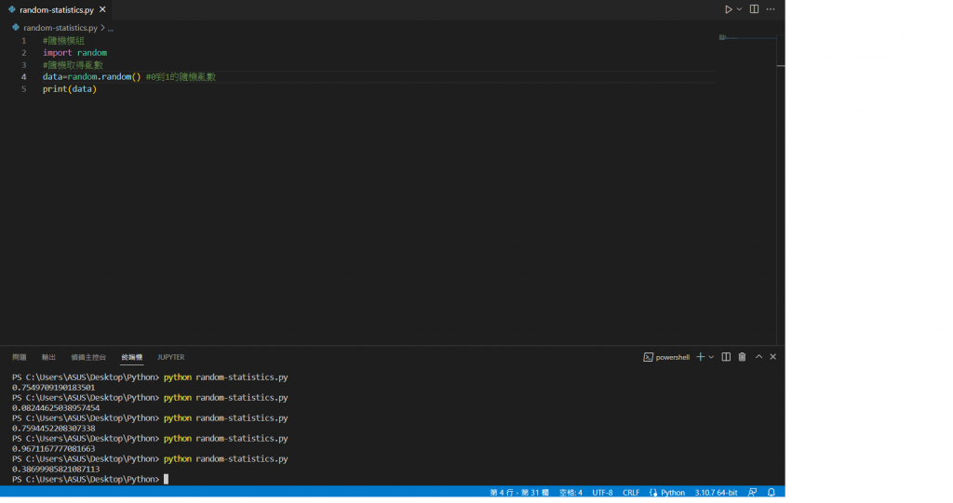Click the comment '#隨機模組' on line 1
This screenshot has height=503, width=953.
click(x=63, y=41)
